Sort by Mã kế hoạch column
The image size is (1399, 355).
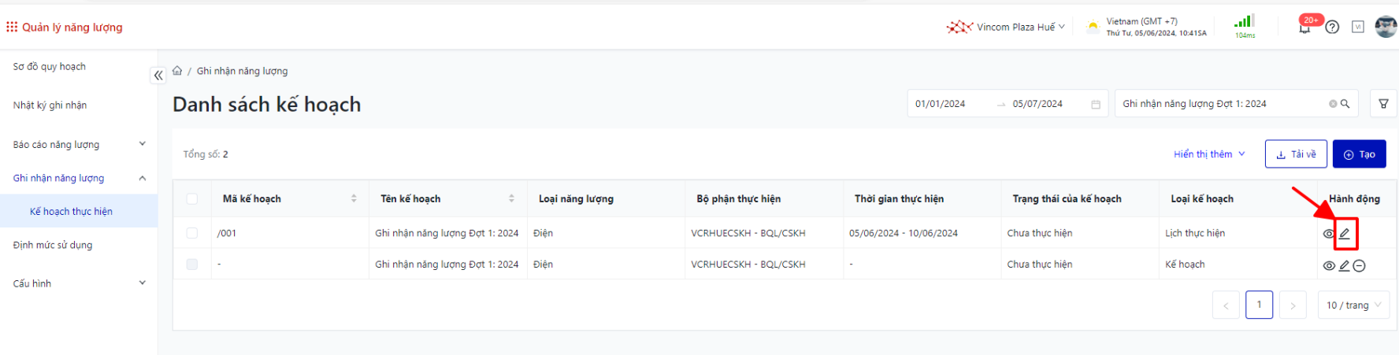coord(354,199)
